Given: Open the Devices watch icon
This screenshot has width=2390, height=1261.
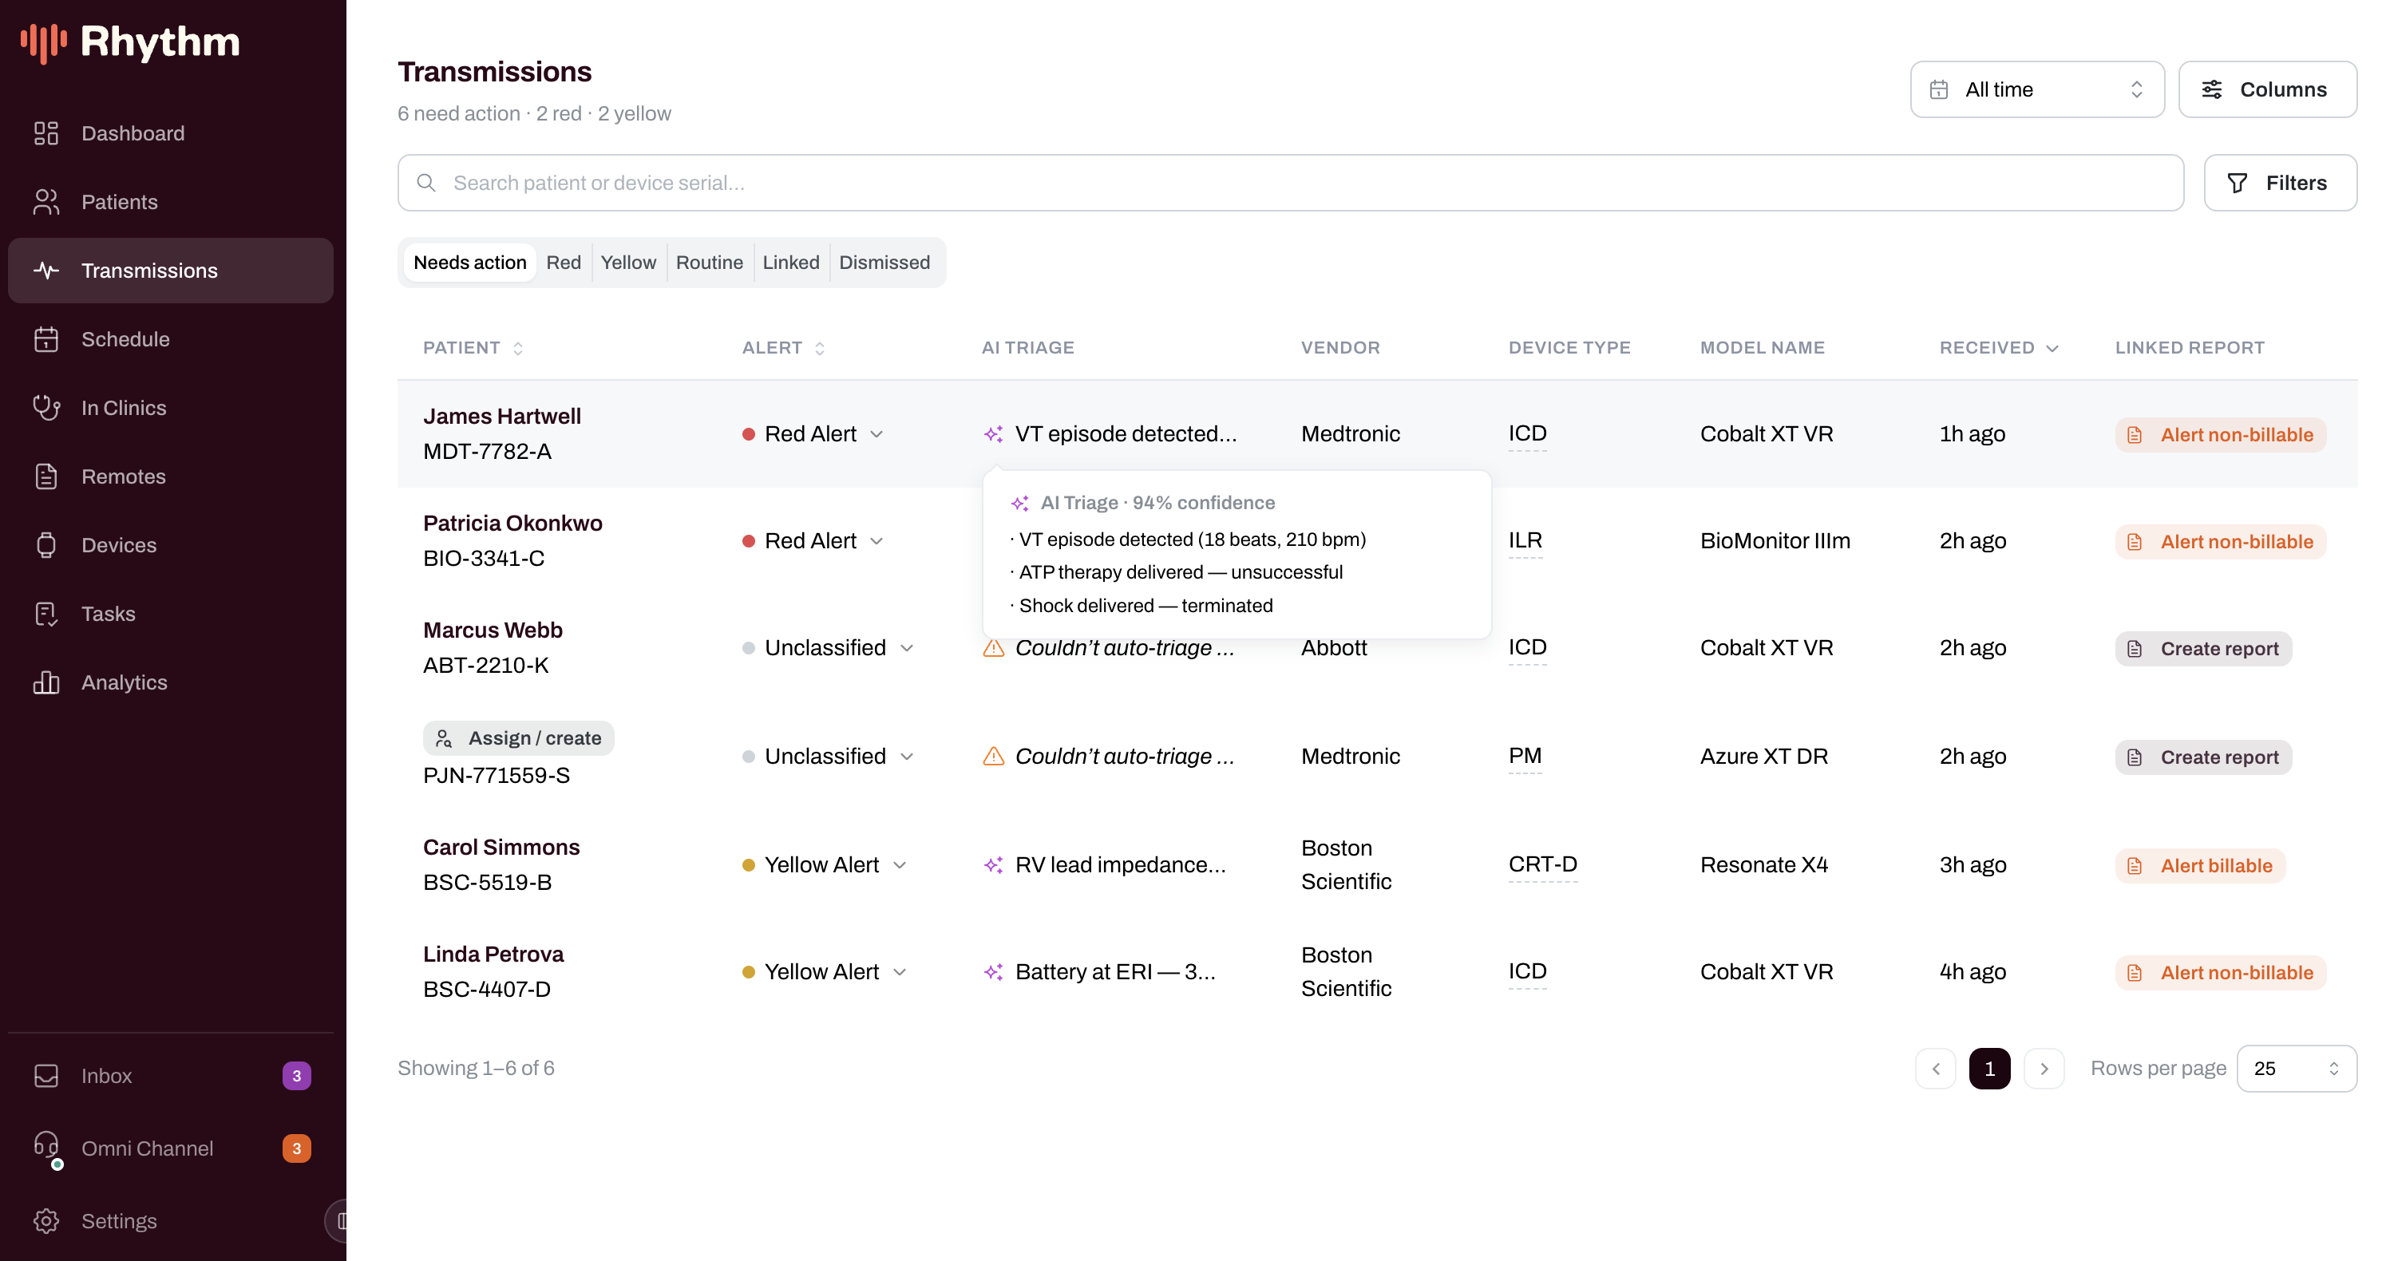Looking at the screenshot, I should [46, 546].
